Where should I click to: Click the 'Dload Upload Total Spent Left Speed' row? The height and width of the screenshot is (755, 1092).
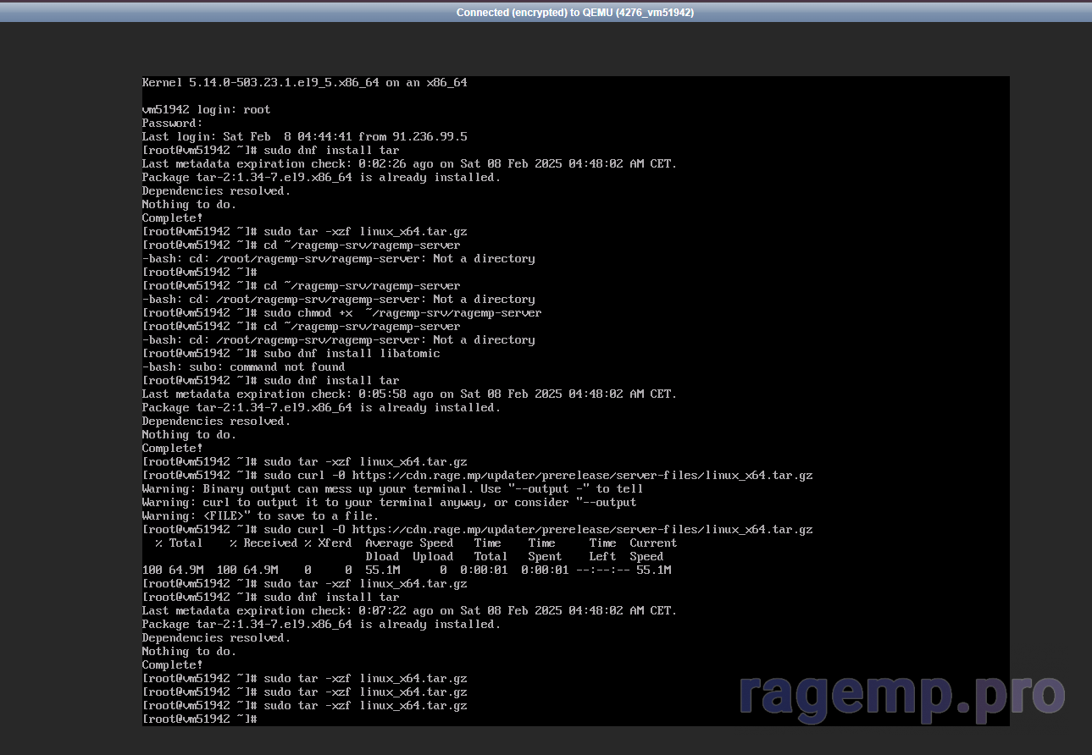point(515,556)
